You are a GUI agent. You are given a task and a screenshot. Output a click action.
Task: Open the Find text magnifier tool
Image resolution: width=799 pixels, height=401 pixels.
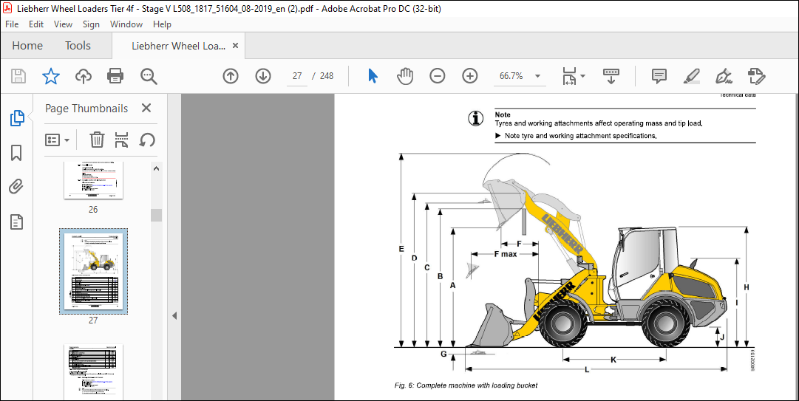(x=149, y=76)
